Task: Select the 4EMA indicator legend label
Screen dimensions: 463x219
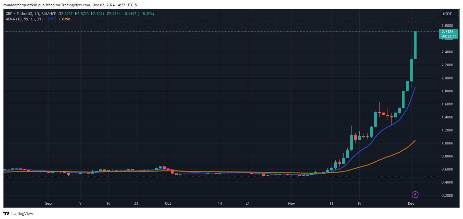Action: coord(24,19)
